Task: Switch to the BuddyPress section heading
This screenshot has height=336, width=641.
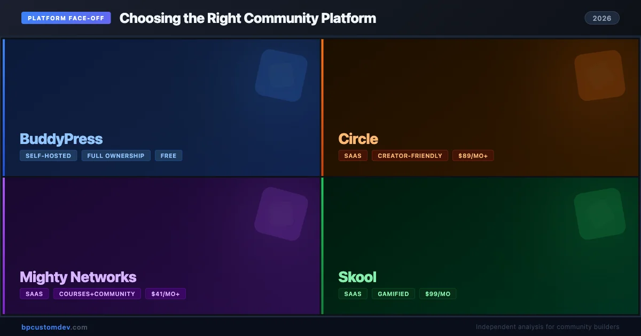Action: [61, 139]
